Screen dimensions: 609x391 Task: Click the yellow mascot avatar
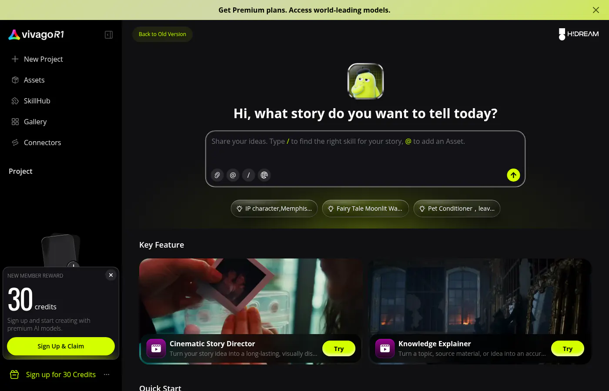click(365, 81)
